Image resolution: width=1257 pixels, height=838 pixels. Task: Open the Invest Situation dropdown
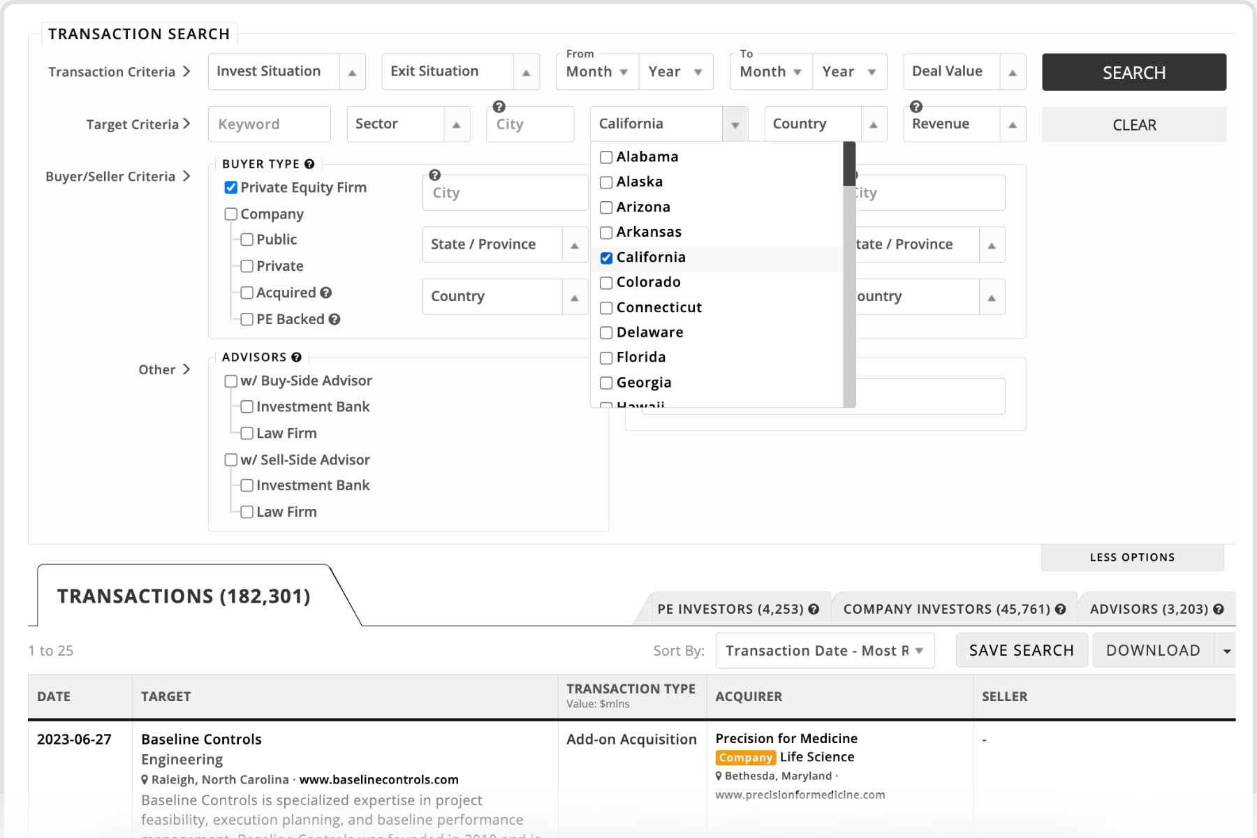coord(286,72)
